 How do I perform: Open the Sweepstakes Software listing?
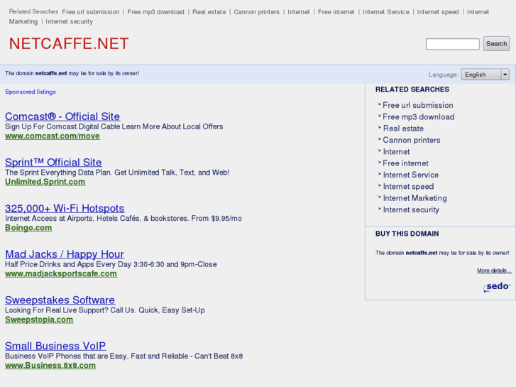60,300
